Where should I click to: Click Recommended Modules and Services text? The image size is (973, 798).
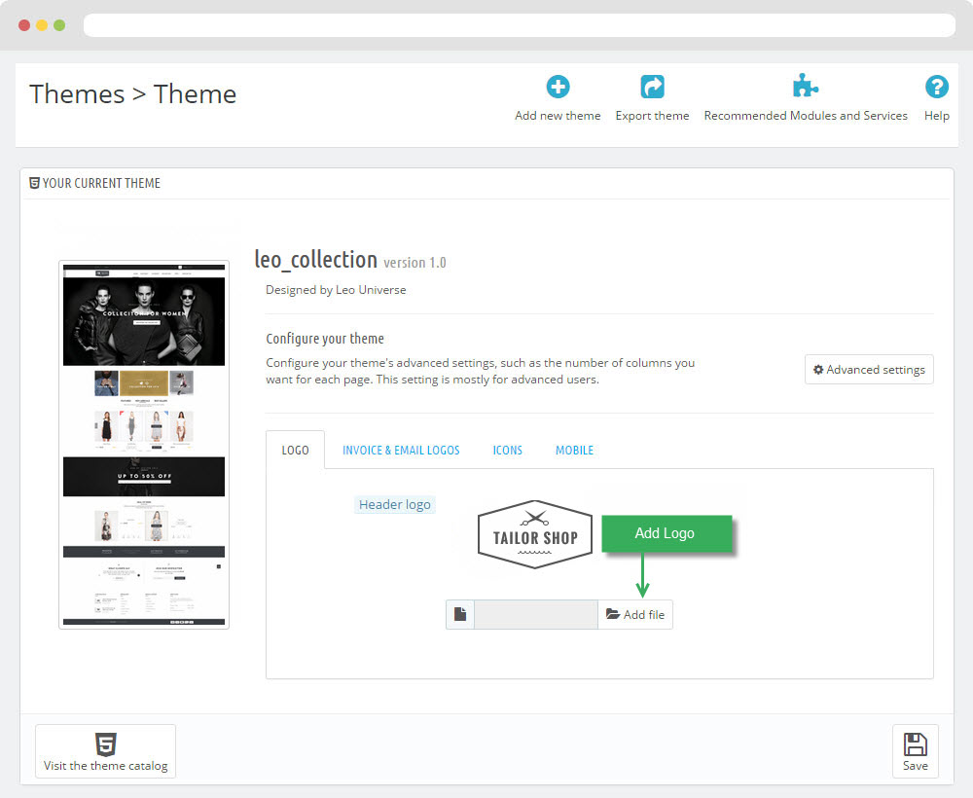click(x=806, y=116)
